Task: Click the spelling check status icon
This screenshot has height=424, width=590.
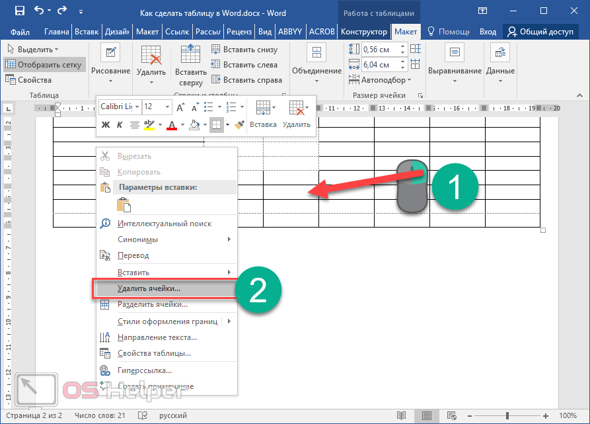Action: [x=142, y=415]
